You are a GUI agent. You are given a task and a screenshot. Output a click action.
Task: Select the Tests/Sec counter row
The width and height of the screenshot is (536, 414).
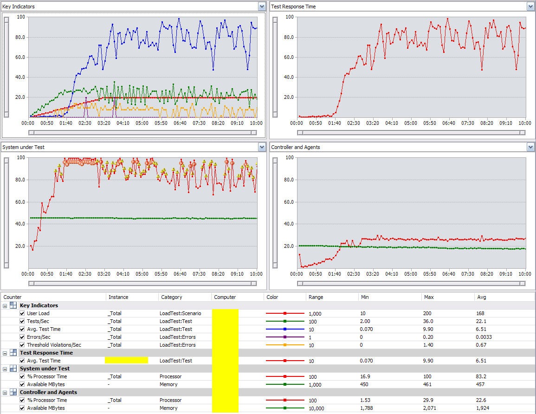(268, 321)
